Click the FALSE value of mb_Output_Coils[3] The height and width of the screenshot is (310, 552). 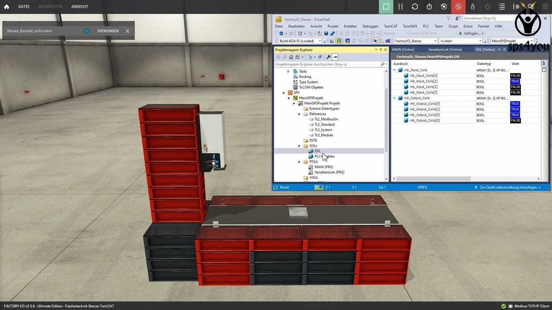[515, 121]
